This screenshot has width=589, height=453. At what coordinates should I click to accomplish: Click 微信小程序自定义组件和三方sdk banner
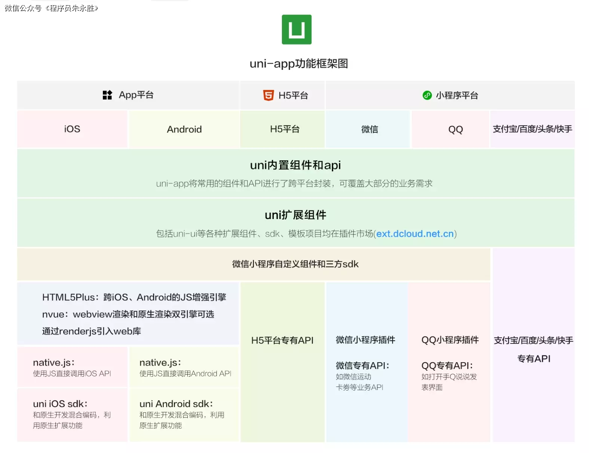click(x=295, y=264)
